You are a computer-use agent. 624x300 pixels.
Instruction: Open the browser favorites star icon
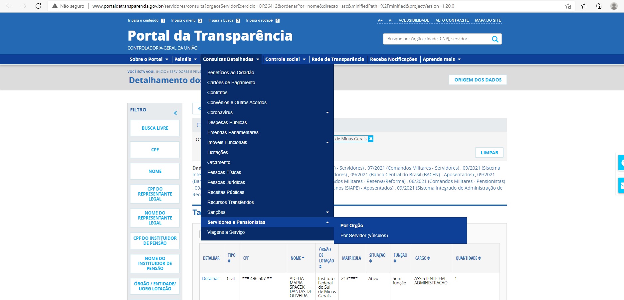(584, 6)
